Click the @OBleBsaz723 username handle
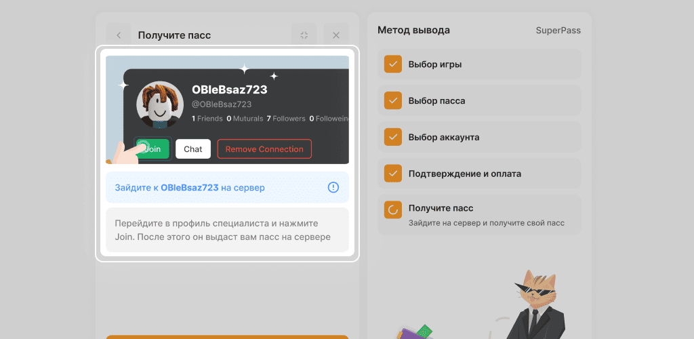This screenshot has height=339, width=694. 222,104
